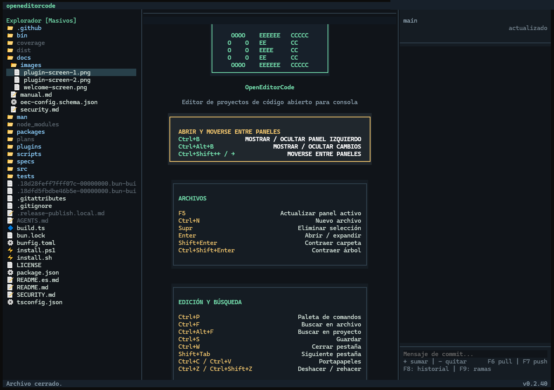Open welcome-screen.png file
Screen dimensions: 554x390
pyautogui.click(x=55, y=87)
